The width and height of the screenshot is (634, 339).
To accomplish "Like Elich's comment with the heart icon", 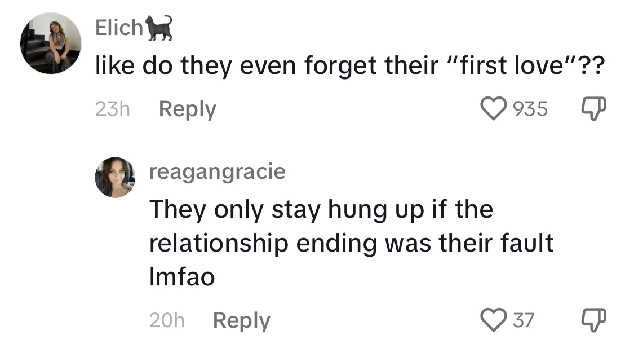I will coord(493,108).
